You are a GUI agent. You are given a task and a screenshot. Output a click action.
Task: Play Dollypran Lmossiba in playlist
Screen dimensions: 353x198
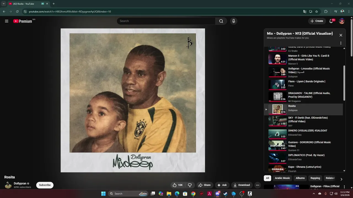point(303,72)
